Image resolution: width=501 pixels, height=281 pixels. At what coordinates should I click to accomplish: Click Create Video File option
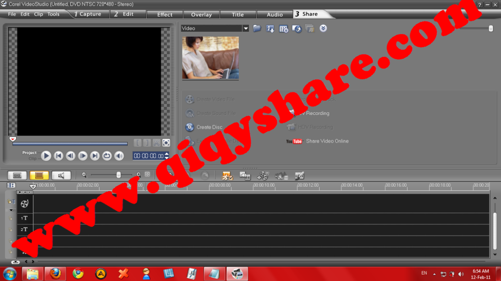tap(210, 99)
